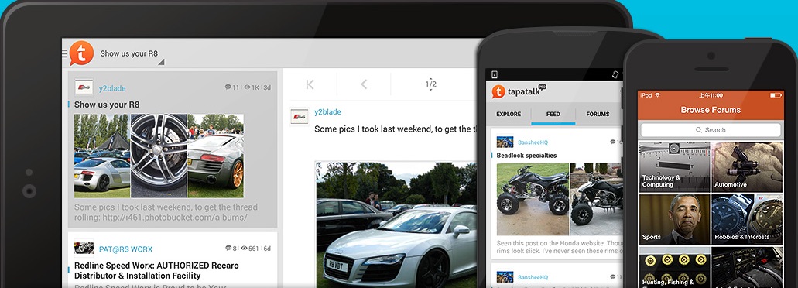
Task: Click the Wi-Fi icon in iPod status bar
Action: click(x=658, y=95)
